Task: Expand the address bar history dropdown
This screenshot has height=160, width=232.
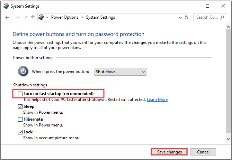Action: (x=180, y=17)
